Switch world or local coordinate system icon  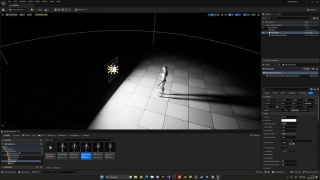click(x=222, y=14)
